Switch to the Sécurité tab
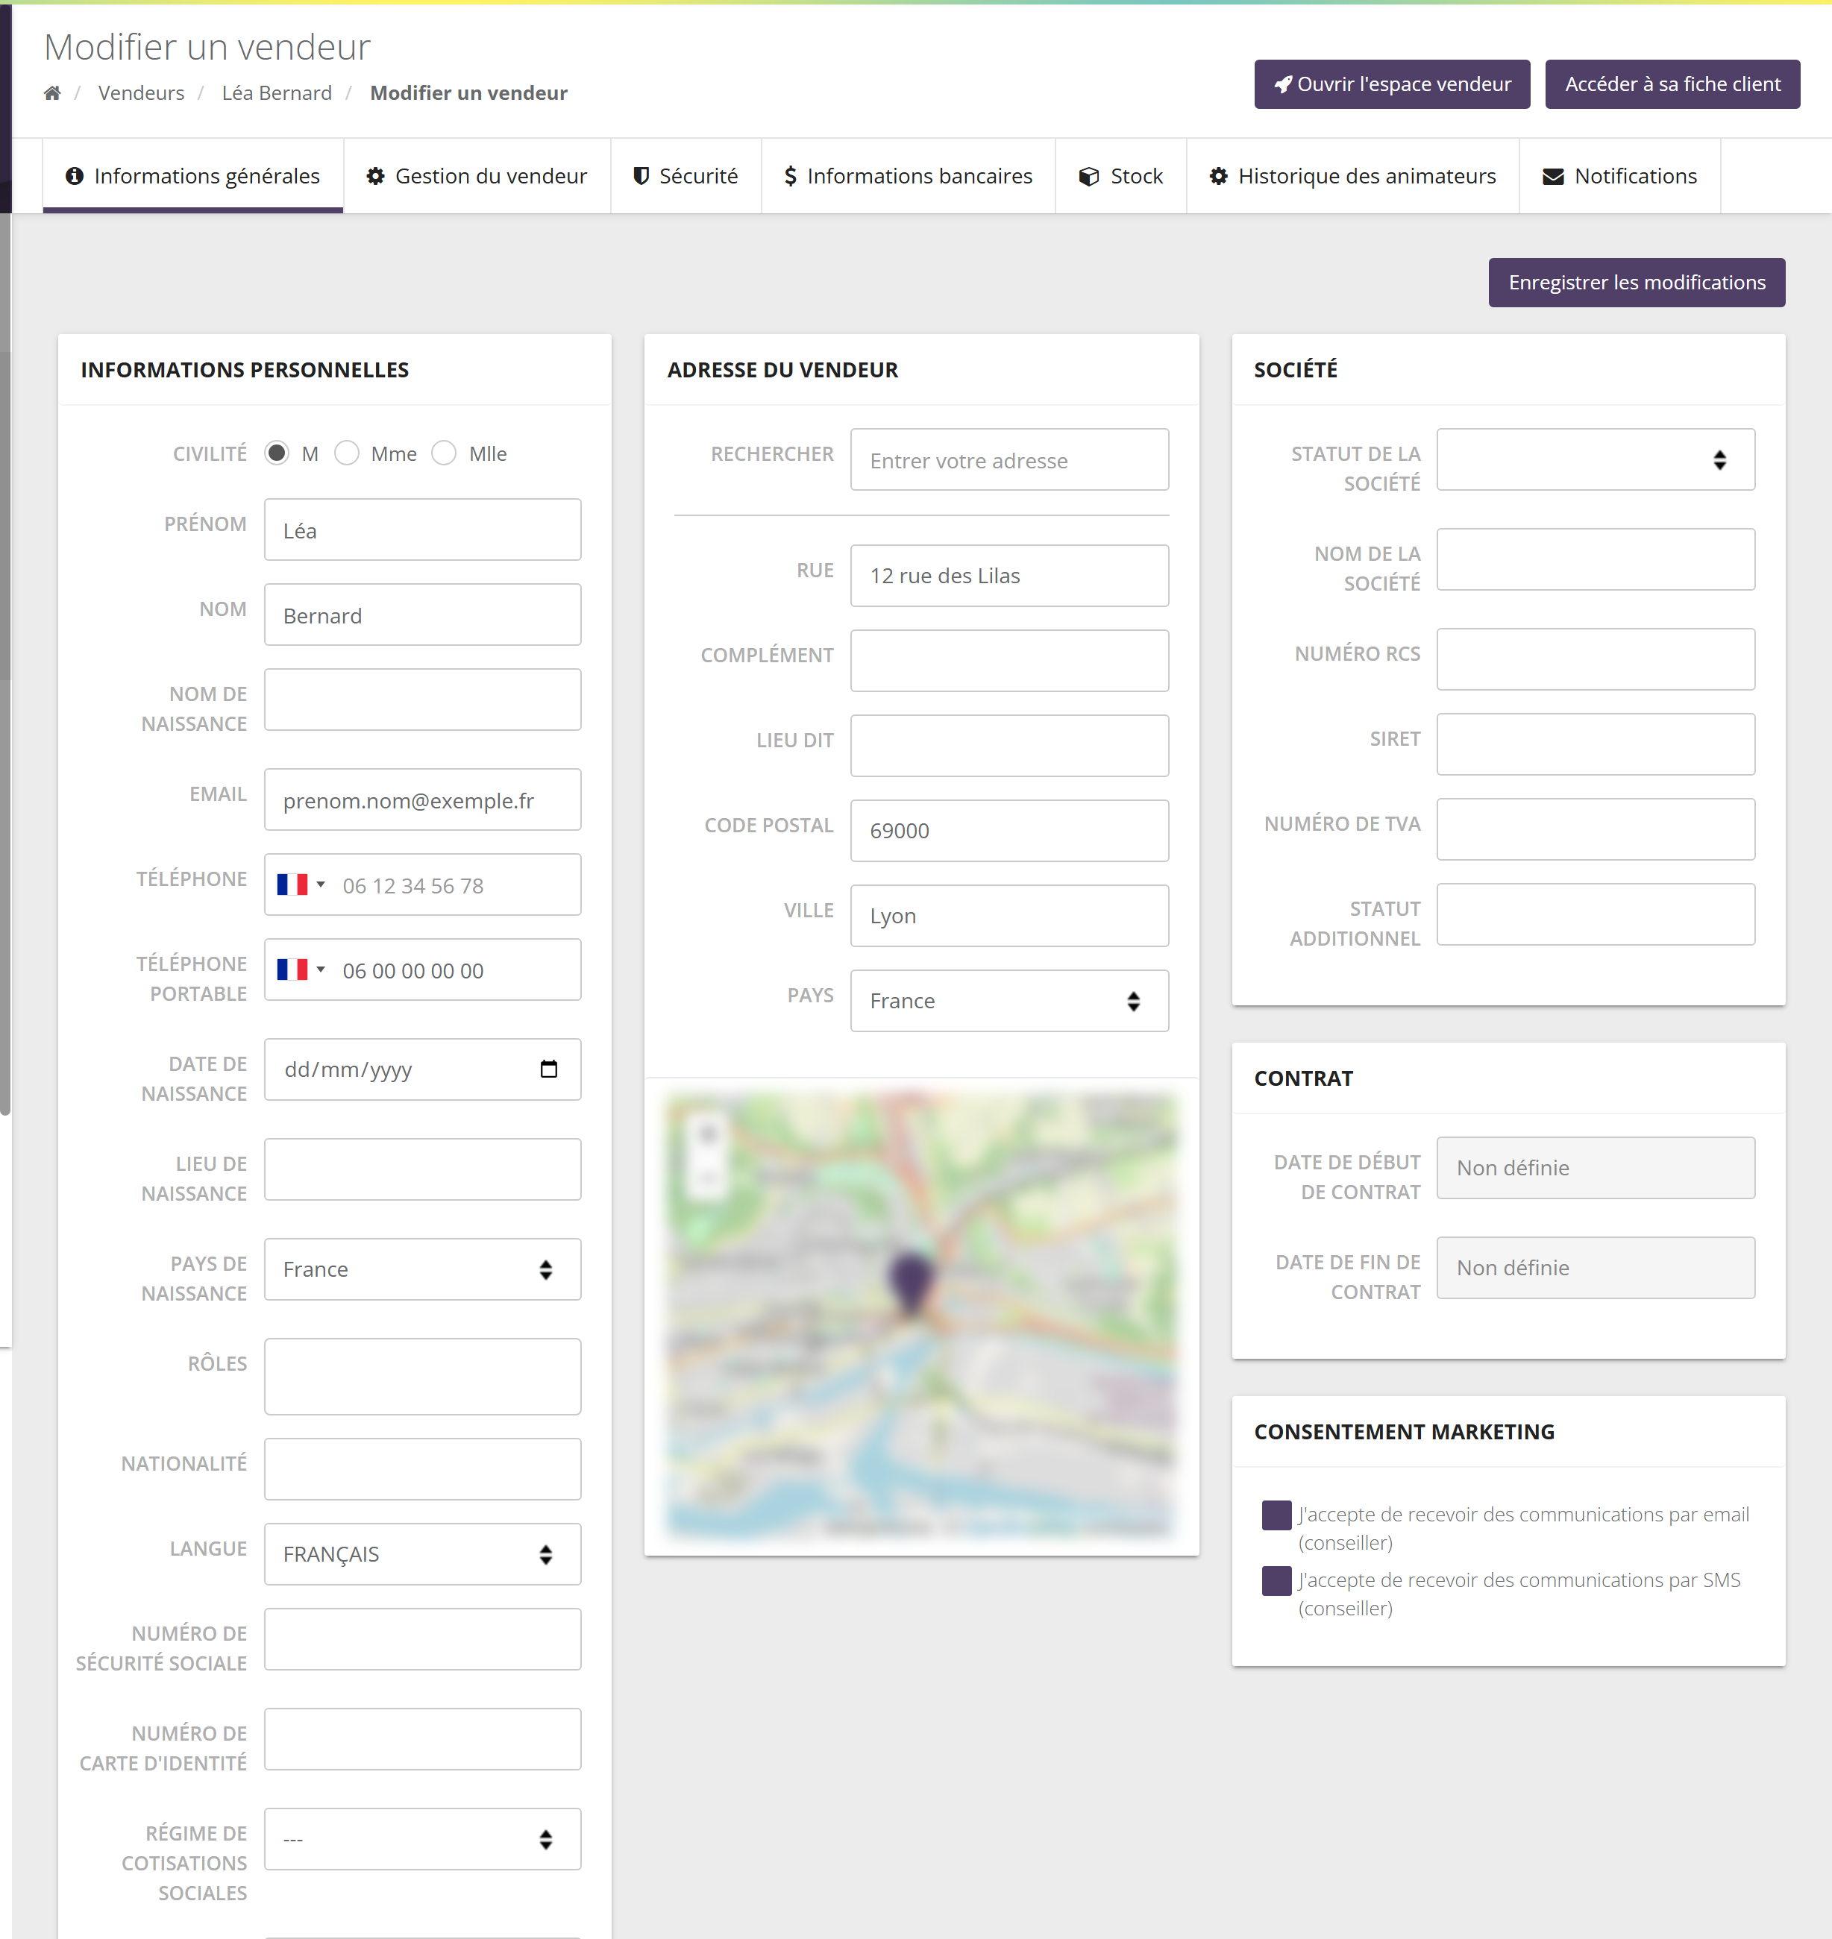Screen dimensions: 1832x1939 pyautogui.click(x=686, y=176)
